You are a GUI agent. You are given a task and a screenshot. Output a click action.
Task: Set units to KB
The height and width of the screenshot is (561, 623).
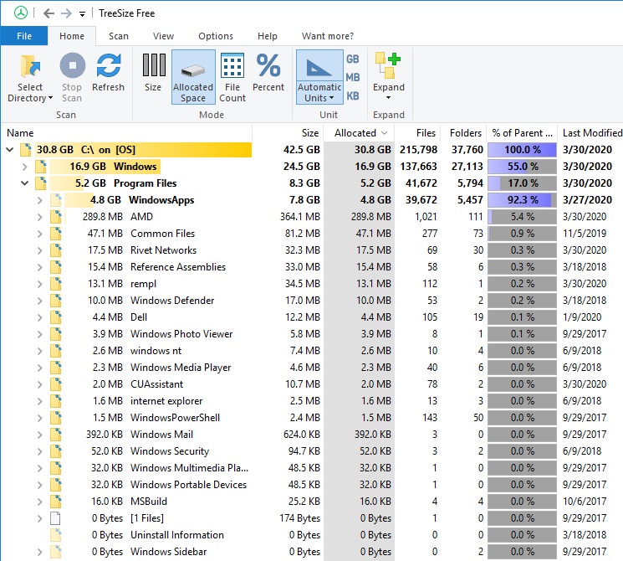point(352,96)
